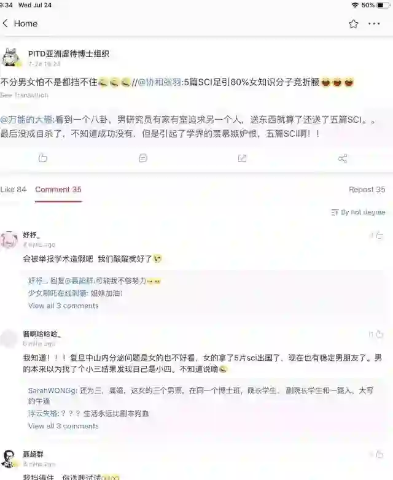This screenshot has width=393, height=480.
Task: Open the three-dot more options menu
Action: [x=374, y=23]
